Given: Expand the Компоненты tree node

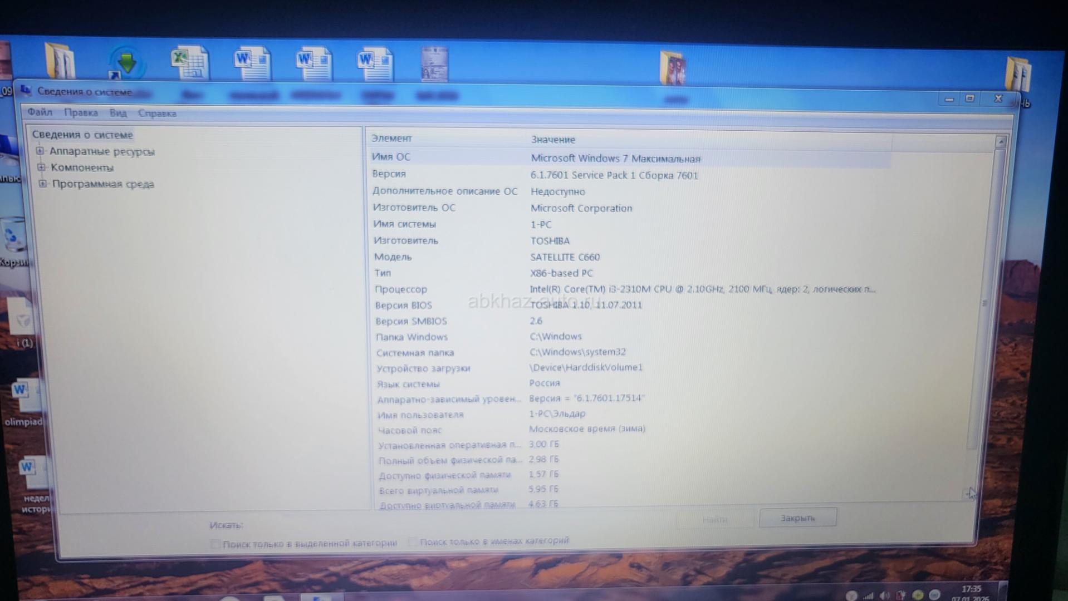Looking at the screenshot, I should click(x=41, y=167).
